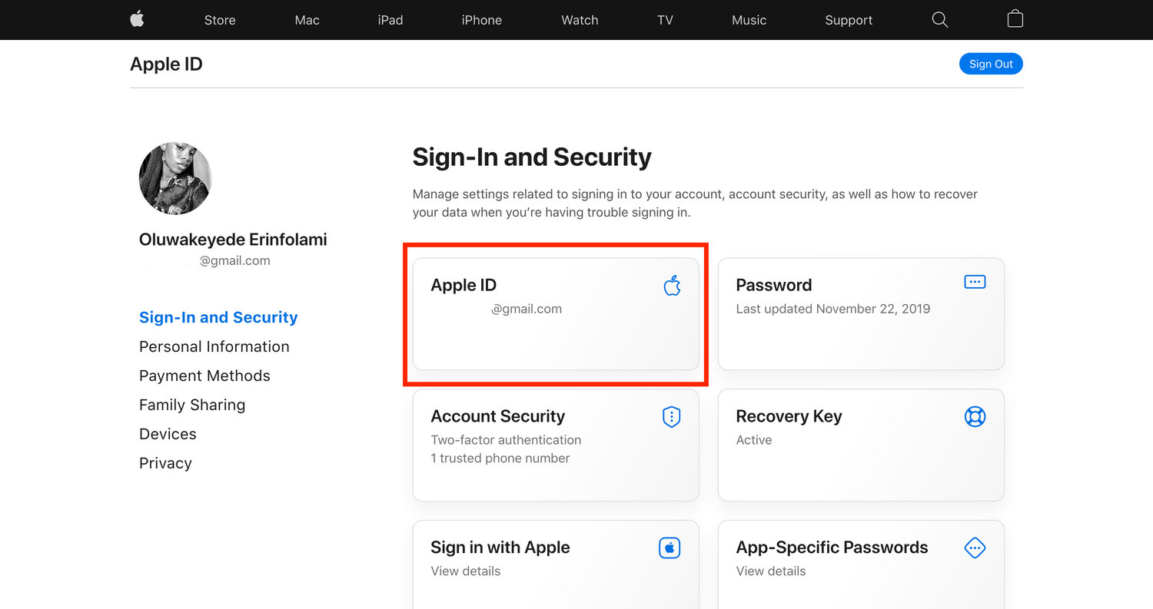Go to the Mac navigation item

pyautogui.click(x=307, y=21)
